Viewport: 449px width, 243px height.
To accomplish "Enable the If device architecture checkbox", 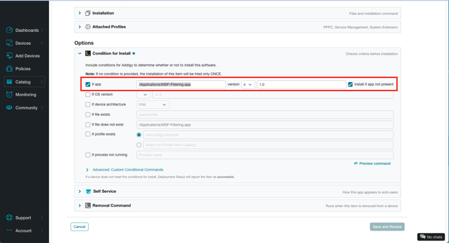I will click(x=88, y=104).
